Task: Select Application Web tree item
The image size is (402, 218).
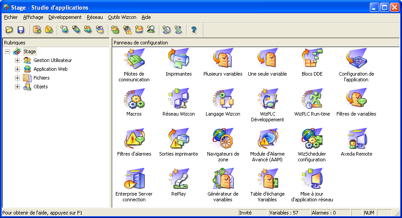Action: [x=51, y=69]
